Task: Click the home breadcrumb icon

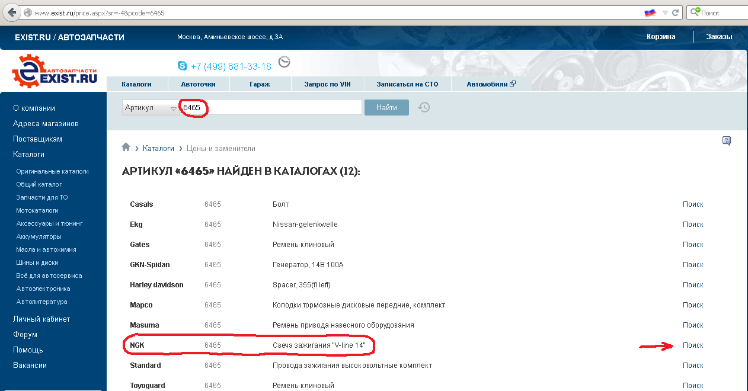Action: click(126, 148)
